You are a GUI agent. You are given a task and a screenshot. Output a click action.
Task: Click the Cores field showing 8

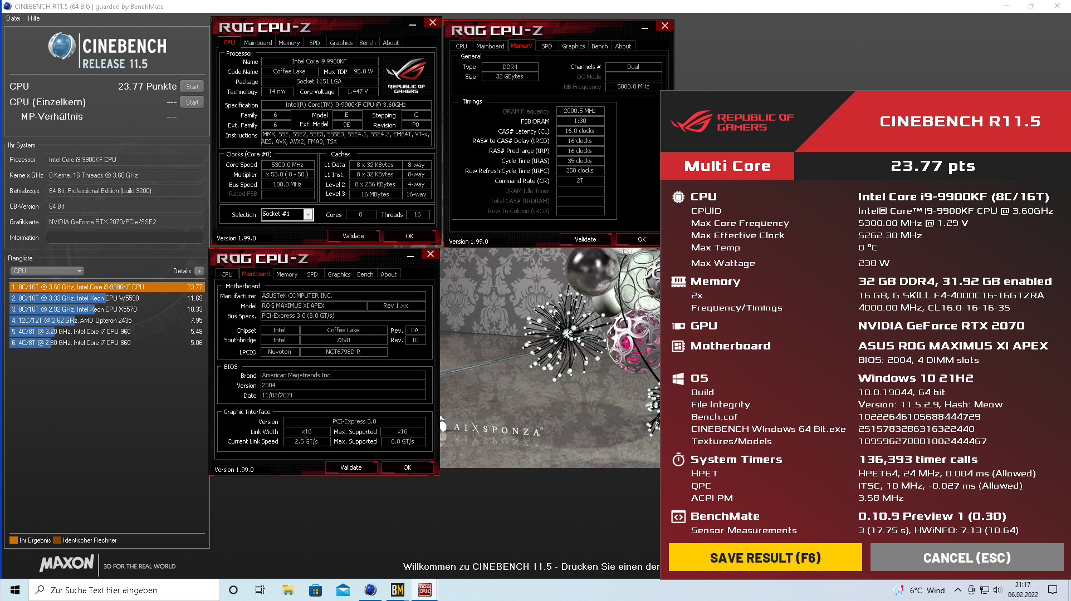click(360, 215)
